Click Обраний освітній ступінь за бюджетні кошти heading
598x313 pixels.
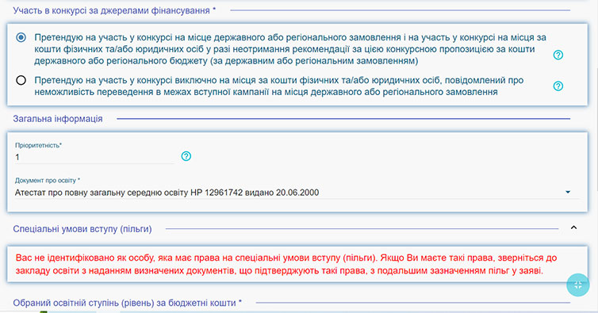pyautogui.click(x=128, y=303)
